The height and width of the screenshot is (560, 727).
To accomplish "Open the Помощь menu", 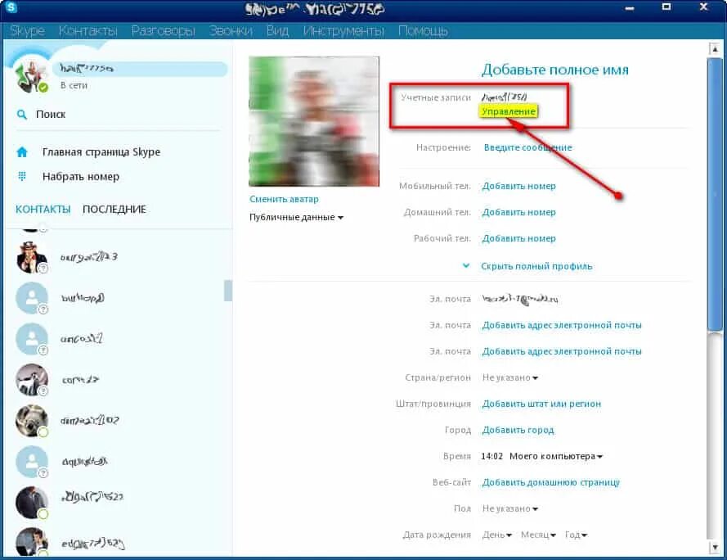I will pos(423,31).
